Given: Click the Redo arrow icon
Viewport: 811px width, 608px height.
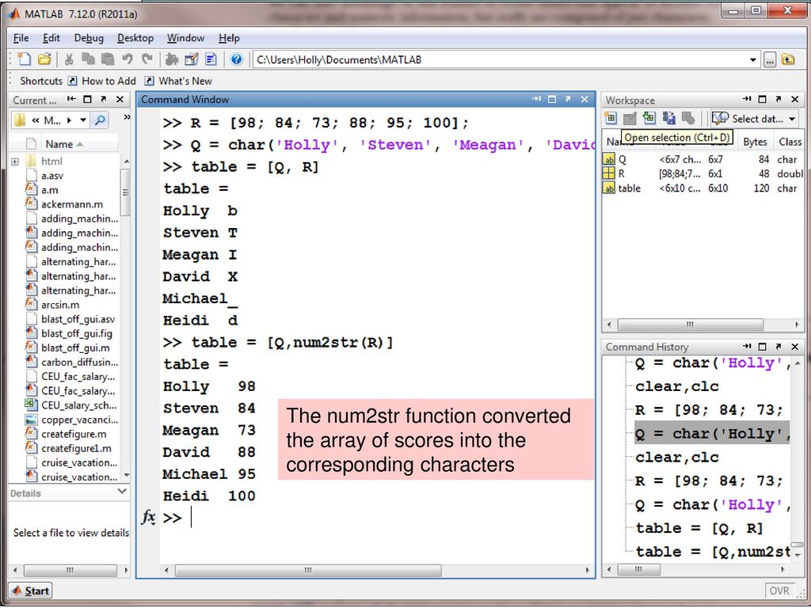Looking at the screenshot, I should tap(147, 59).
